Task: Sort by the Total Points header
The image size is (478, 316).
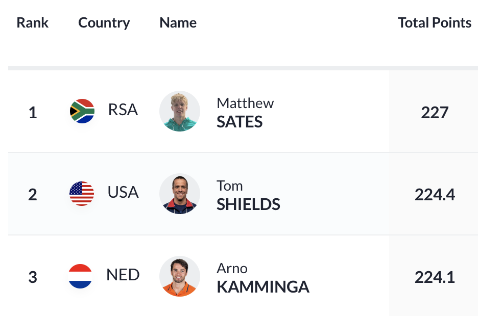Action: pos(435,22)
